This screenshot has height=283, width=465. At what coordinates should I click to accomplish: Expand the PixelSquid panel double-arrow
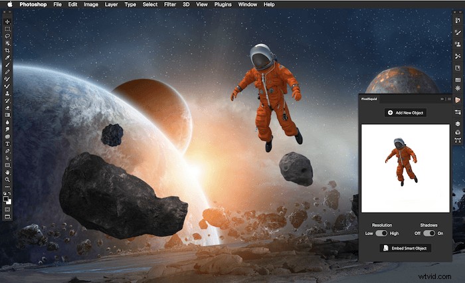coord(442,99)
